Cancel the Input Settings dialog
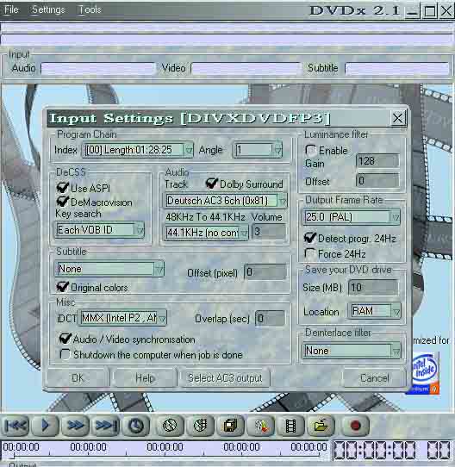The height and width of the screenshot is (467, 455). 375,378
